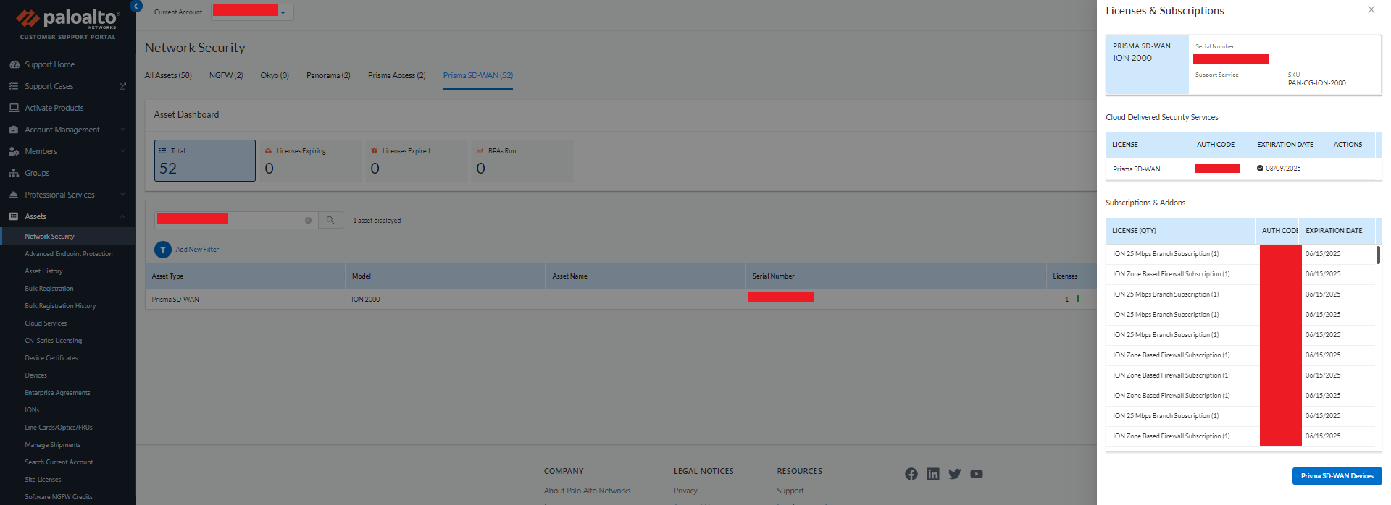Expand Members submenu chevron
Viewport: 1391px width, 505px height.
[122, 151]
